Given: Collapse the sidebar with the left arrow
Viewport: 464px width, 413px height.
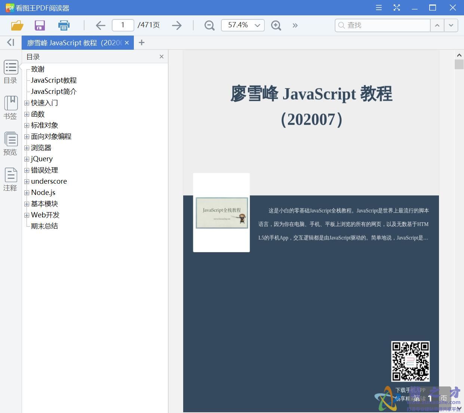Looking at the screenshot, I should pos(10,42).
